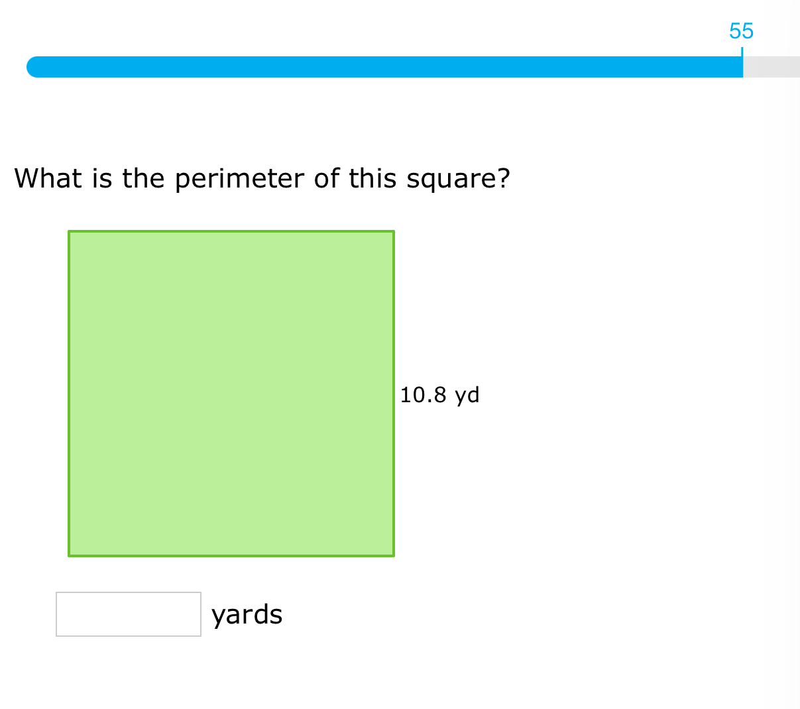Select the word 'perimeter' in the question
This screenshot has height=709, width=800.
(240, 180)
